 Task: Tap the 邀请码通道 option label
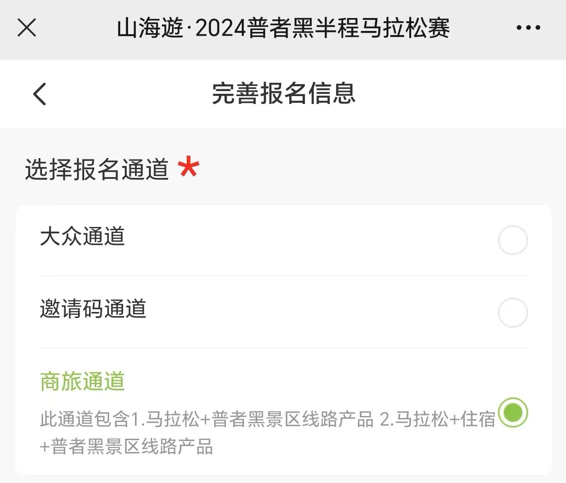tap(93, 309)
